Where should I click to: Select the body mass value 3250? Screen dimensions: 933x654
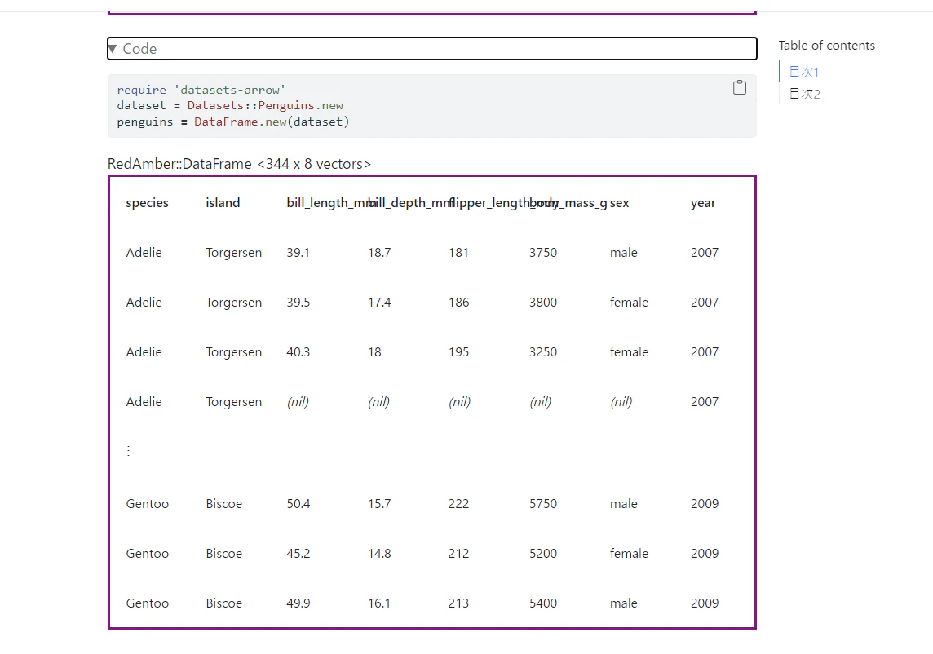point(543,352)
